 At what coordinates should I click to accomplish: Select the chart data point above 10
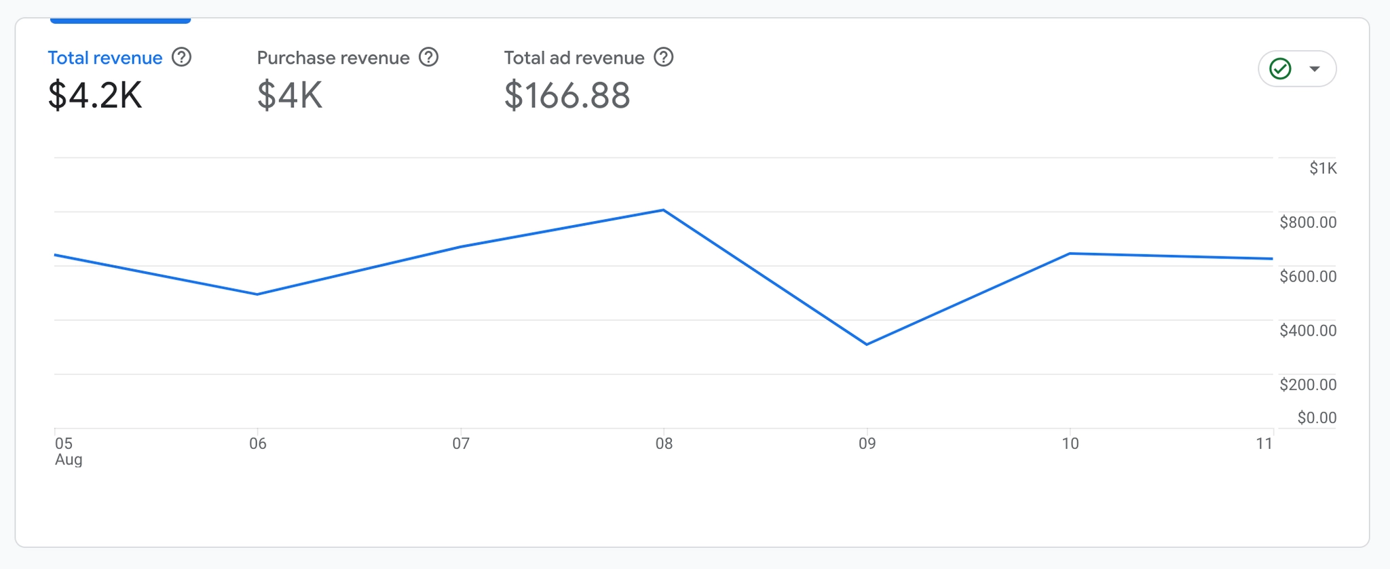click(x=1070, y=254)
